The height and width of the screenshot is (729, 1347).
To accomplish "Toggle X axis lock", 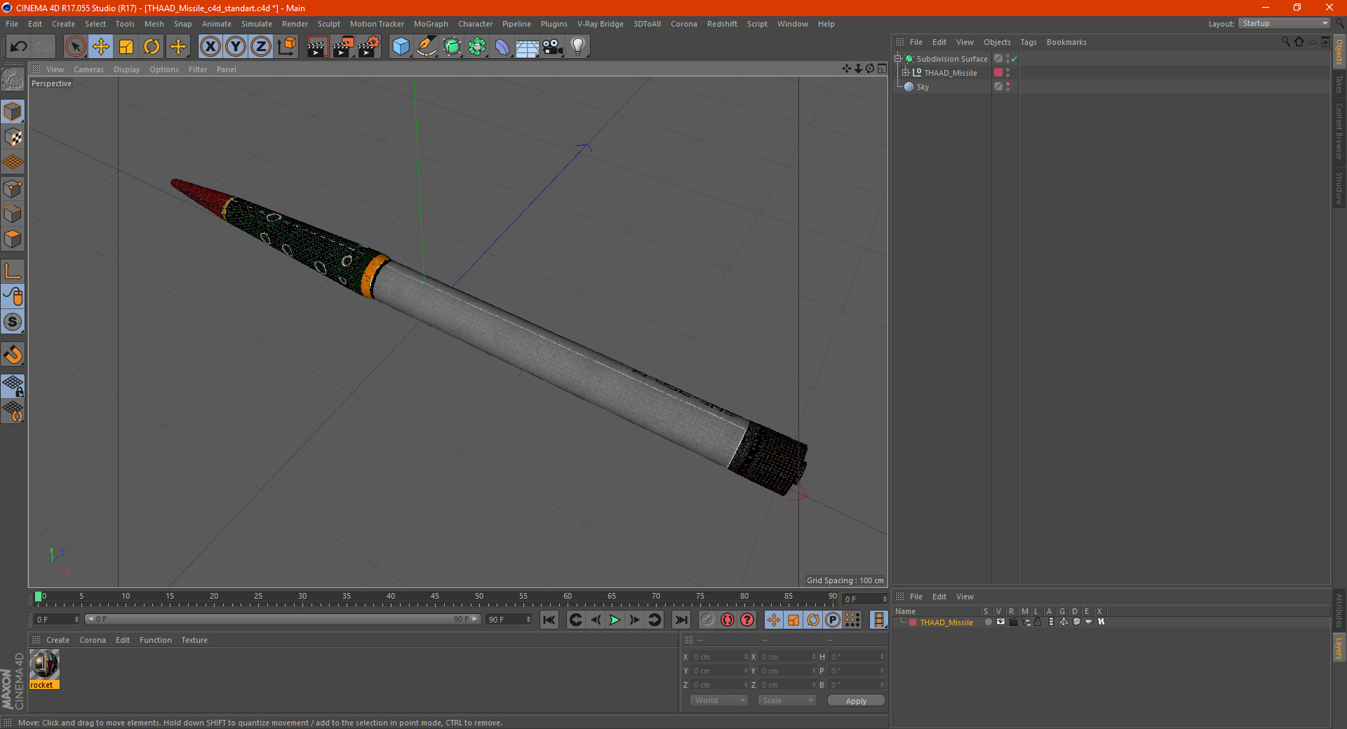I will click(210, 47).
